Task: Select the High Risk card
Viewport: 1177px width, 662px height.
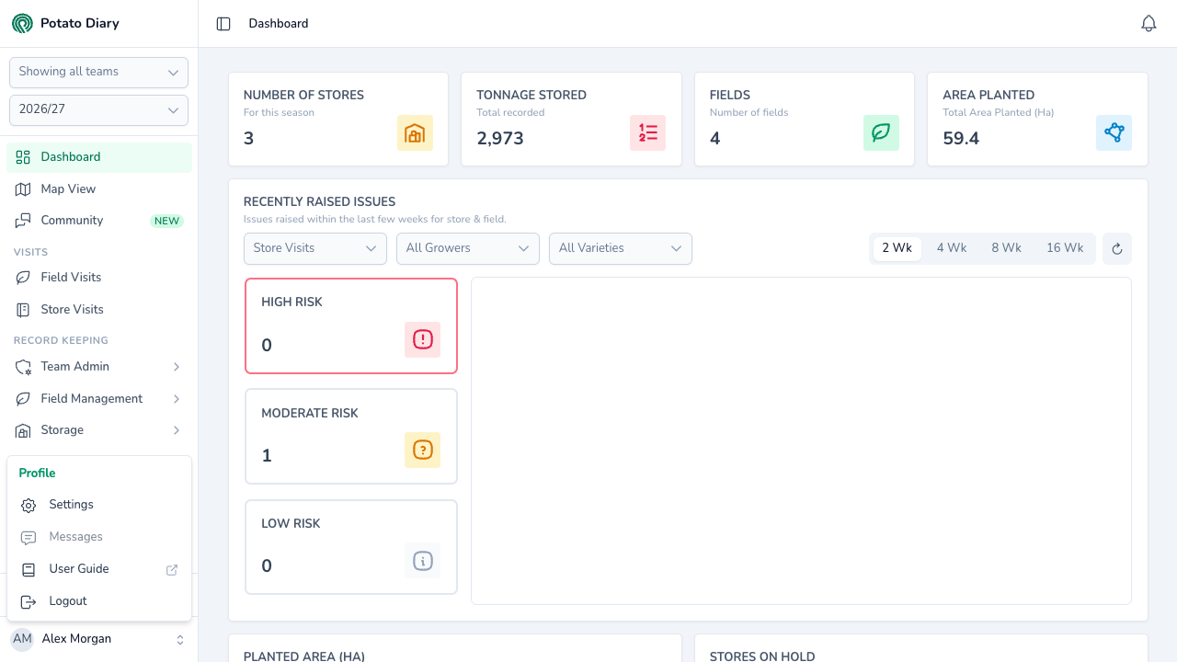Action: click(351, 326)
